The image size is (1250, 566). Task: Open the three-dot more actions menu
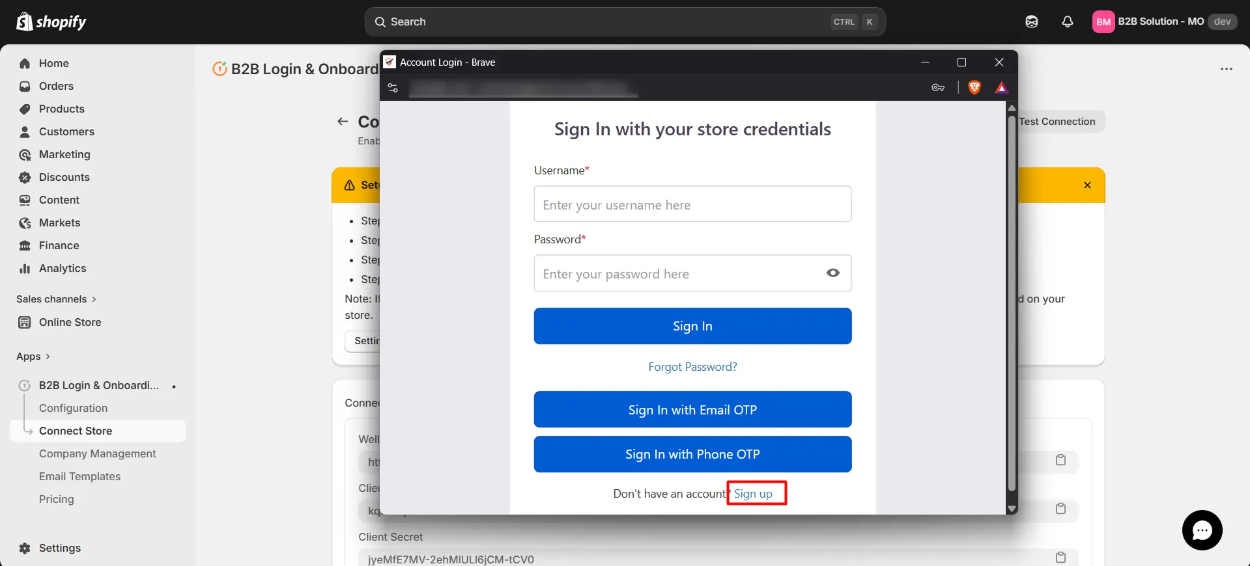(x=1227, y=69)
